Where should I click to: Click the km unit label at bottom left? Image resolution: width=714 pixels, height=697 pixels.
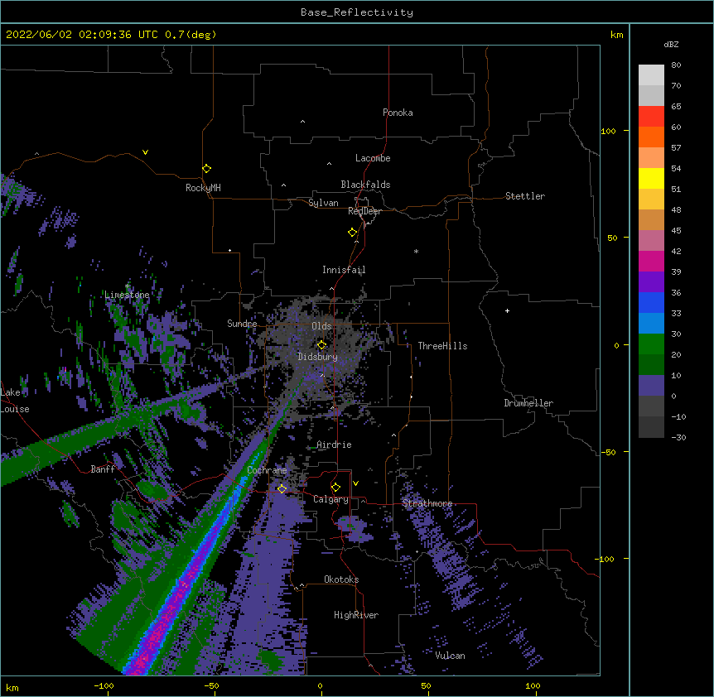click(x=12, y=688)
